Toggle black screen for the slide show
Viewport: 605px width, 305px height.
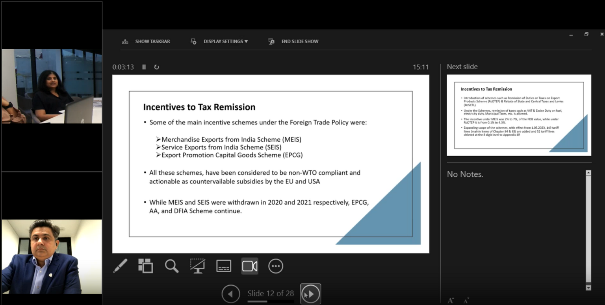coord(197,266)
